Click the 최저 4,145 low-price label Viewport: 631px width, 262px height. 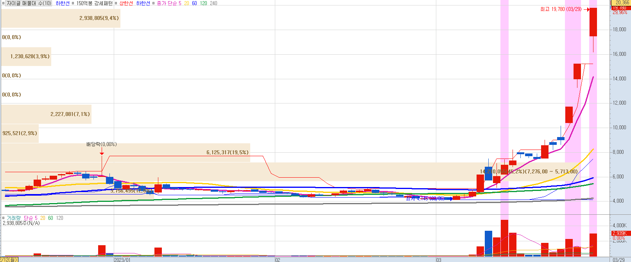(425, 198)
